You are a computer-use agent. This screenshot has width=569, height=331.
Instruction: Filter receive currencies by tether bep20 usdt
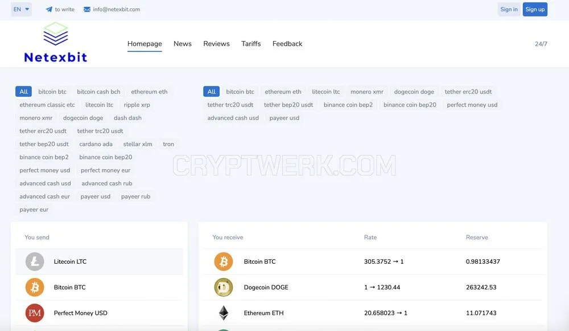coord(288,105)
